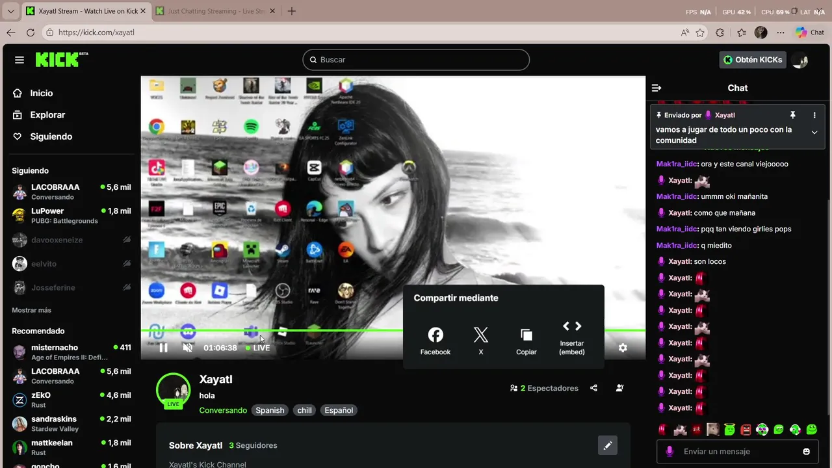Open zEkO Rust channel

[x=71, y=400]
